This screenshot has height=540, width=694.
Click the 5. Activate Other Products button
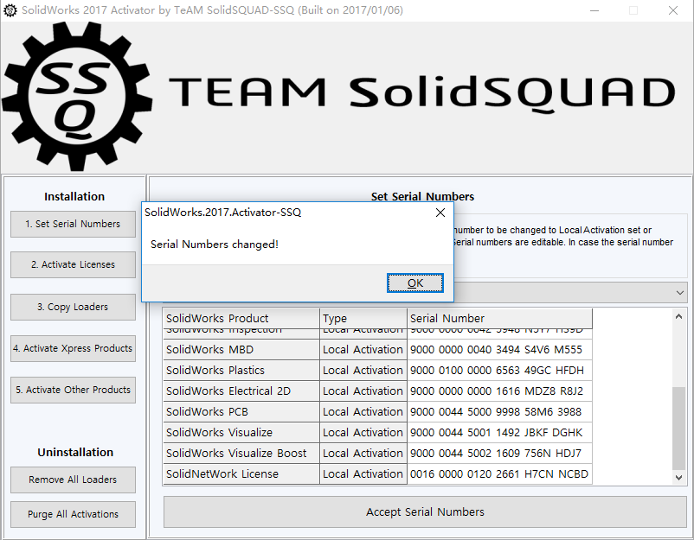73,390
